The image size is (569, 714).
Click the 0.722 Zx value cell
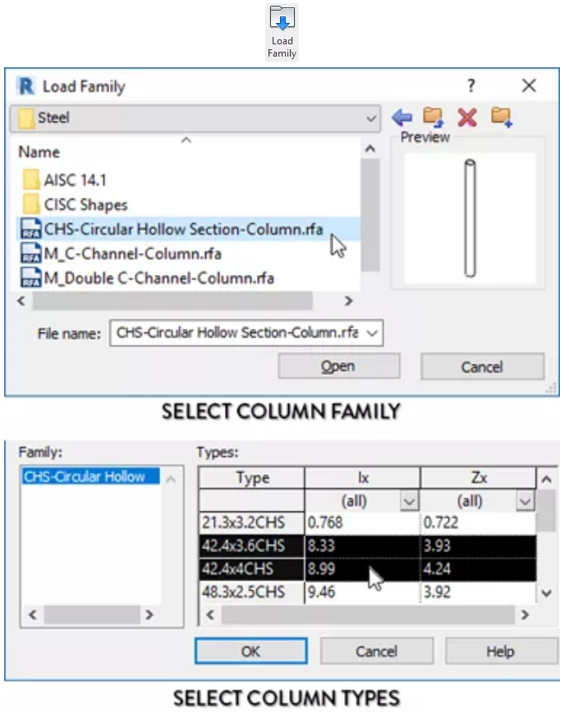[479, 523]
